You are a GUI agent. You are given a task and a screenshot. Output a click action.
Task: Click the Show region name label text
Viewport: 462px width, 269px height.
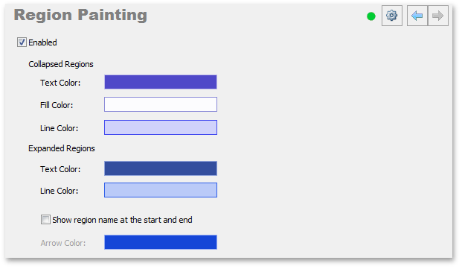[122, 220]
